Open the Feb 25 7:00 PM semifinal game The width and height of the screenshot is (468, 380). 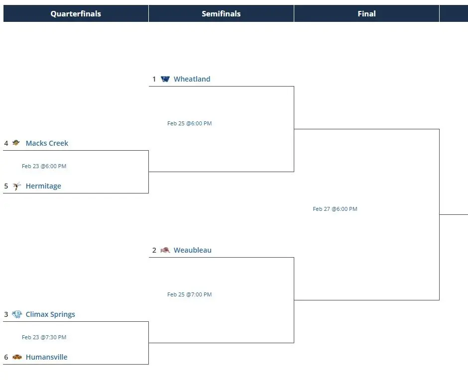point(189,294)
